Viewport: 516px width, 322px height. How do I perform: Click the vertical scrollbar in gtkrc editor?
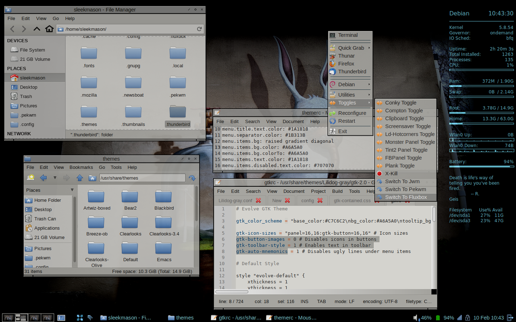(x=434, y=214)
